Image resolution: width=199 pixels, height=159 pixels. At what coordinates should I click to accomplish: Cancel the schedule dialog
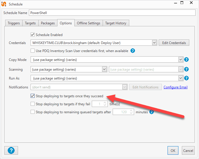188,150
